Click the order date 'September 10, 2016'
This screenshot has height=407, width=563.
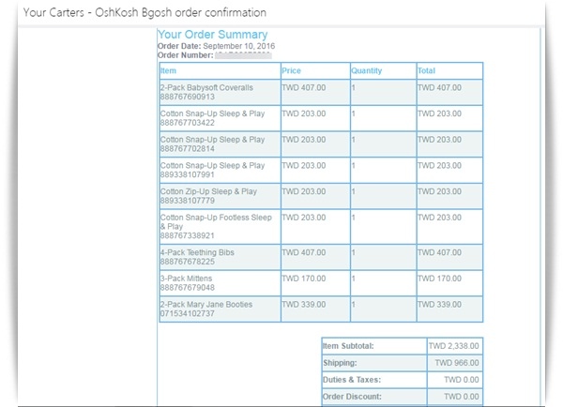238,46
